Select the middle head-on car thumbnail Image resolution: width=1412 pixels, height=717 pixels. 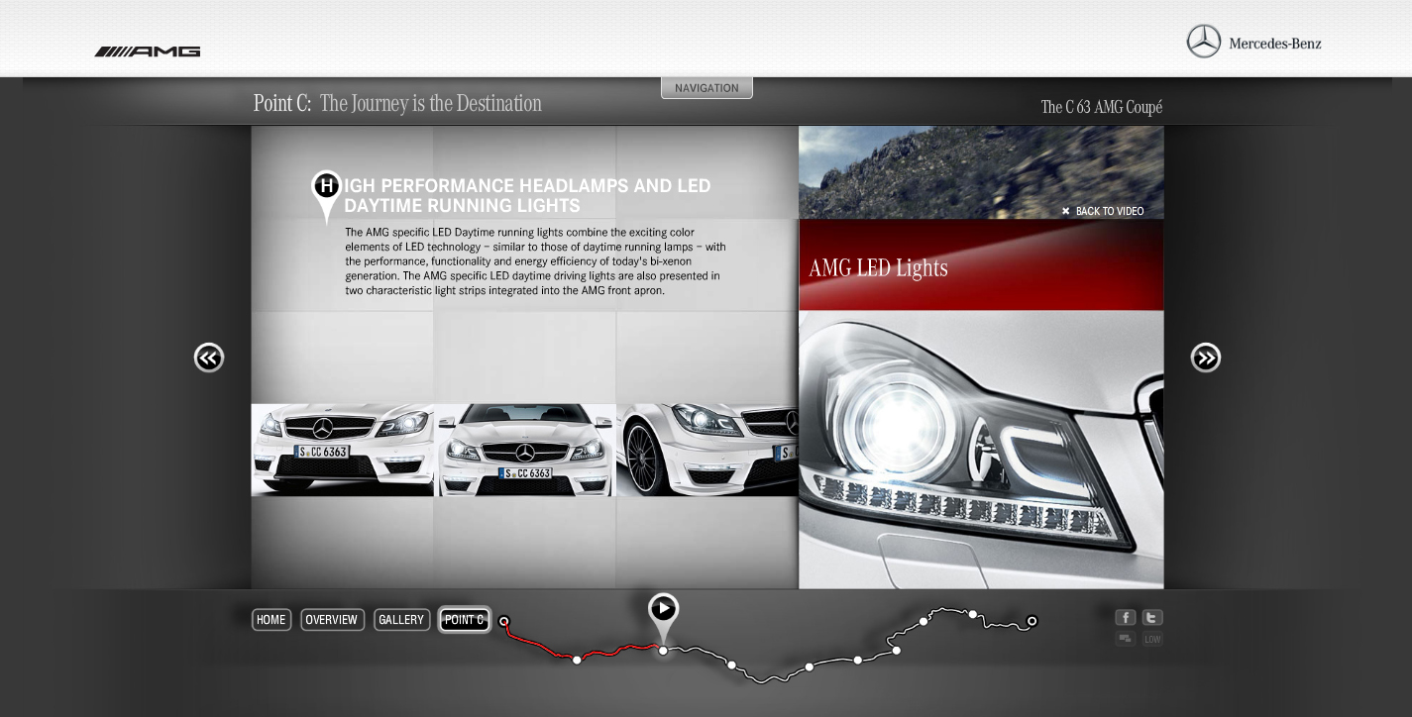526,450
